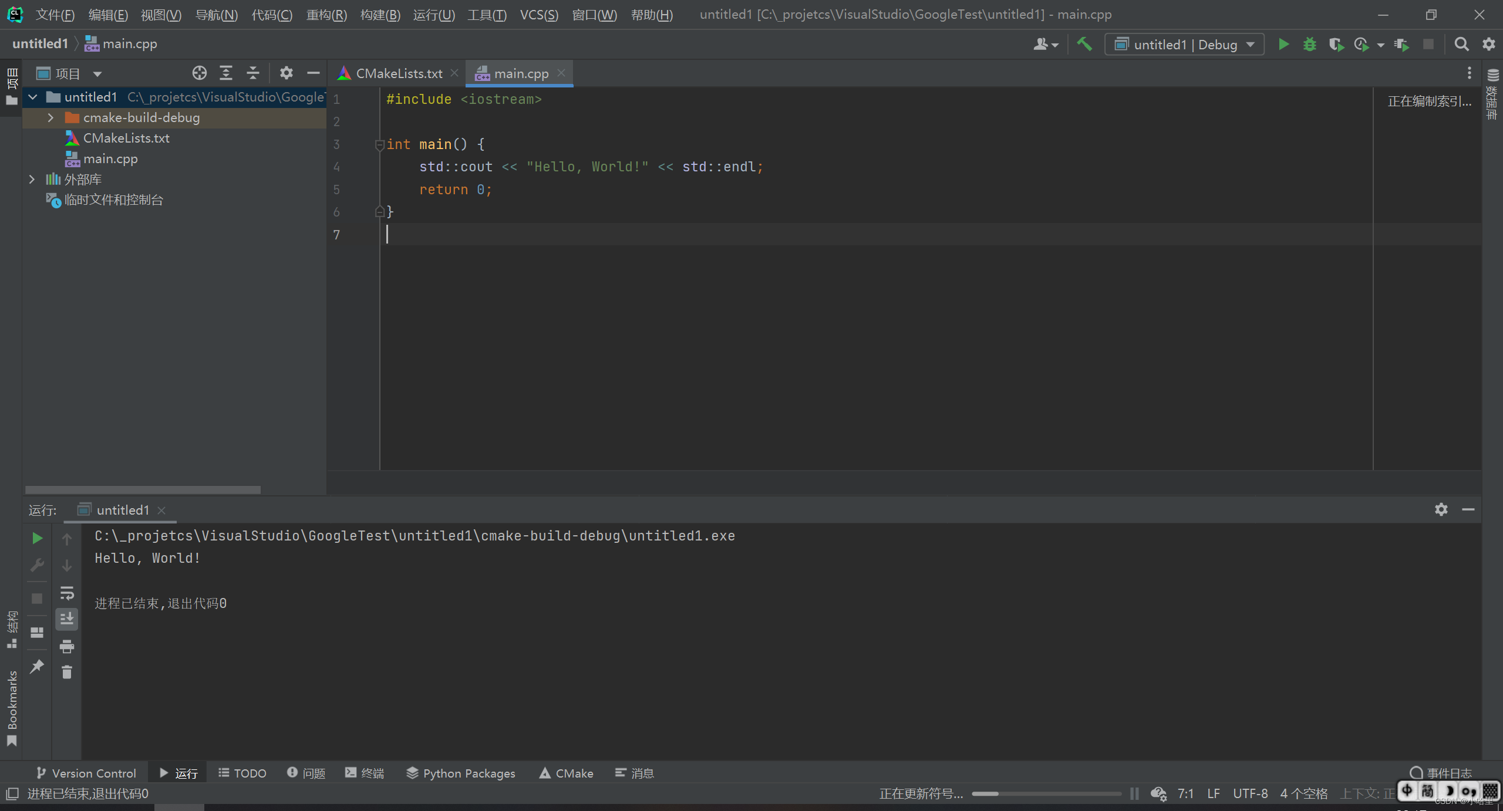Click the 运行 tab in bottom panel

[x=180, y=773]
